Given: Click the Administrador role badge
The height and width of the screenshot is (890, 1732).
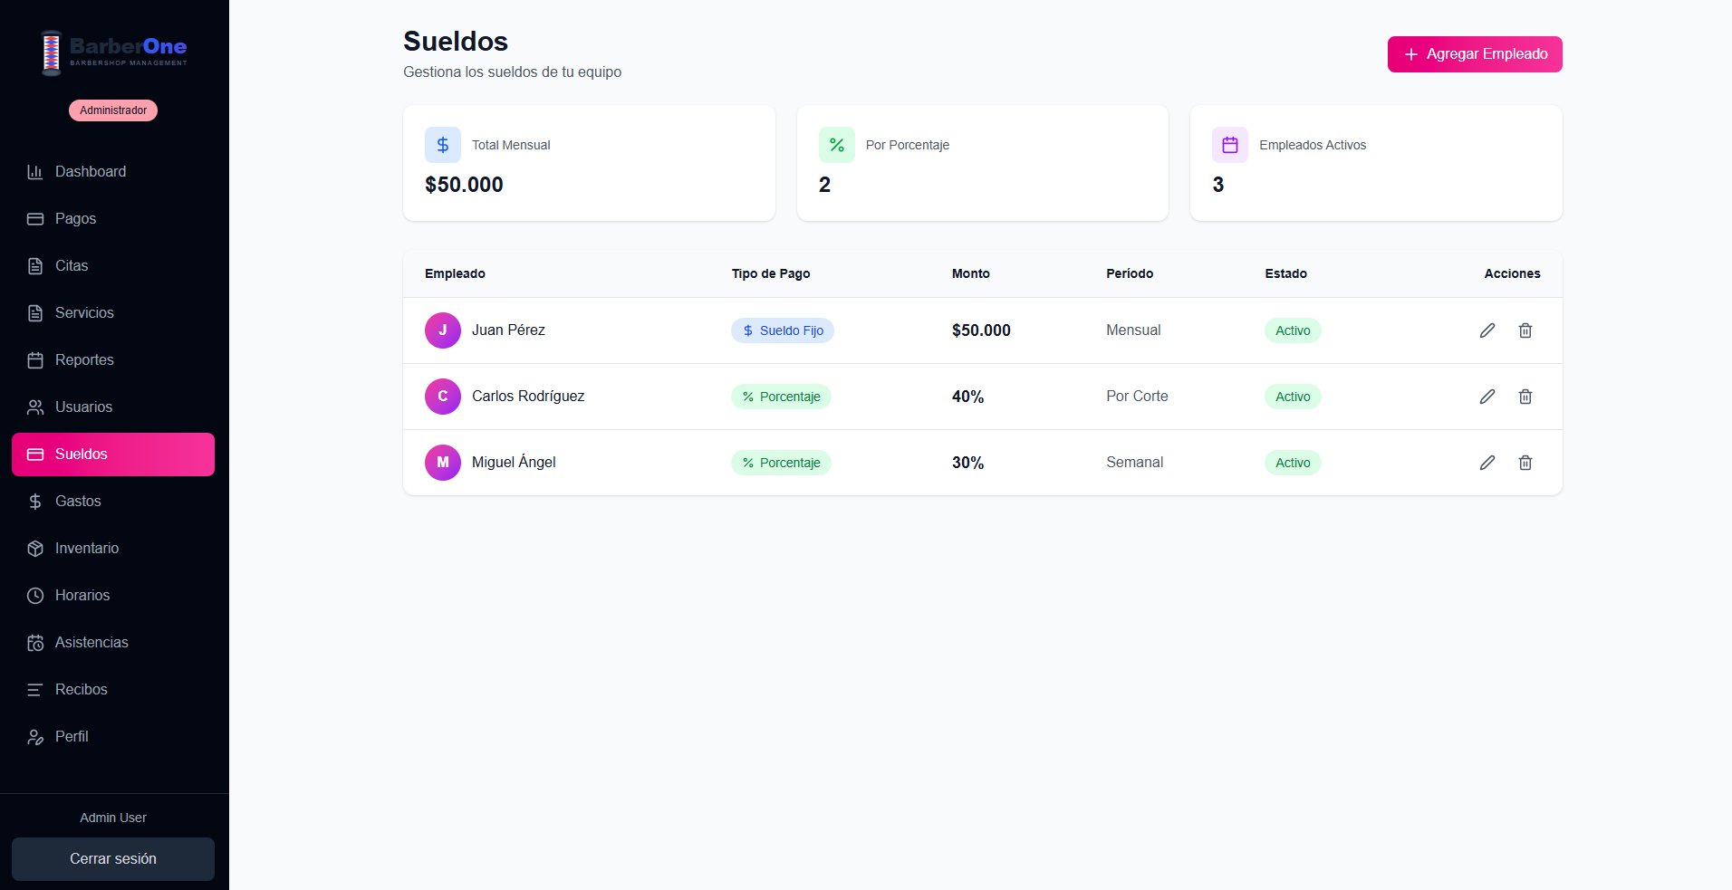Looking at the screenshot, I should (113, 110).
